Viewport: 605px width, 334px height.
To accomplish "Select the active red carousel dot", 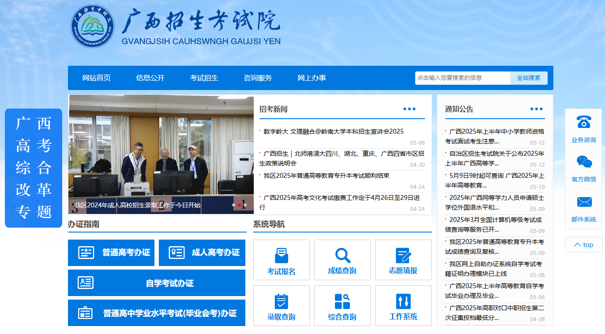I will point(239,205).
